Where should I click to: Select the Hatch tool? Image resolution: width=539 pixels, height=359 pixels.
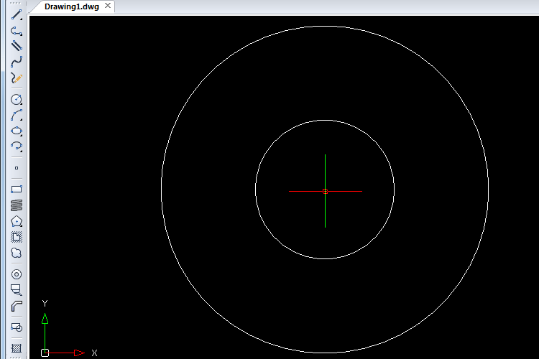[x=17, y=348]
